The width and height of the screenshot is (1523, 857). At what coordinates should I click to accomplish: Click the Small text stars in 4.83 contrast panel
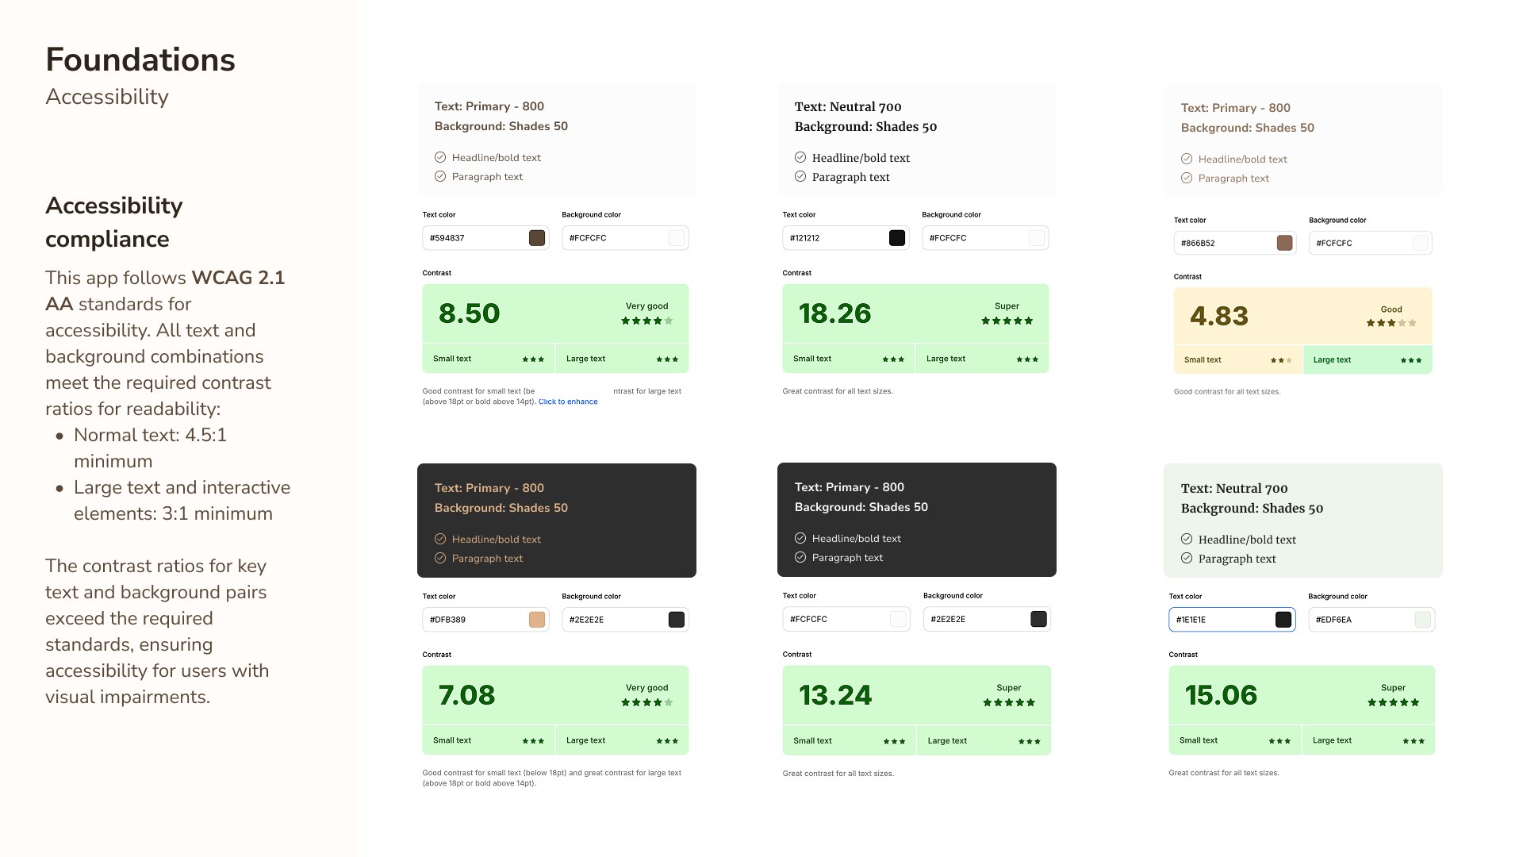click(x=1281, y=360)
